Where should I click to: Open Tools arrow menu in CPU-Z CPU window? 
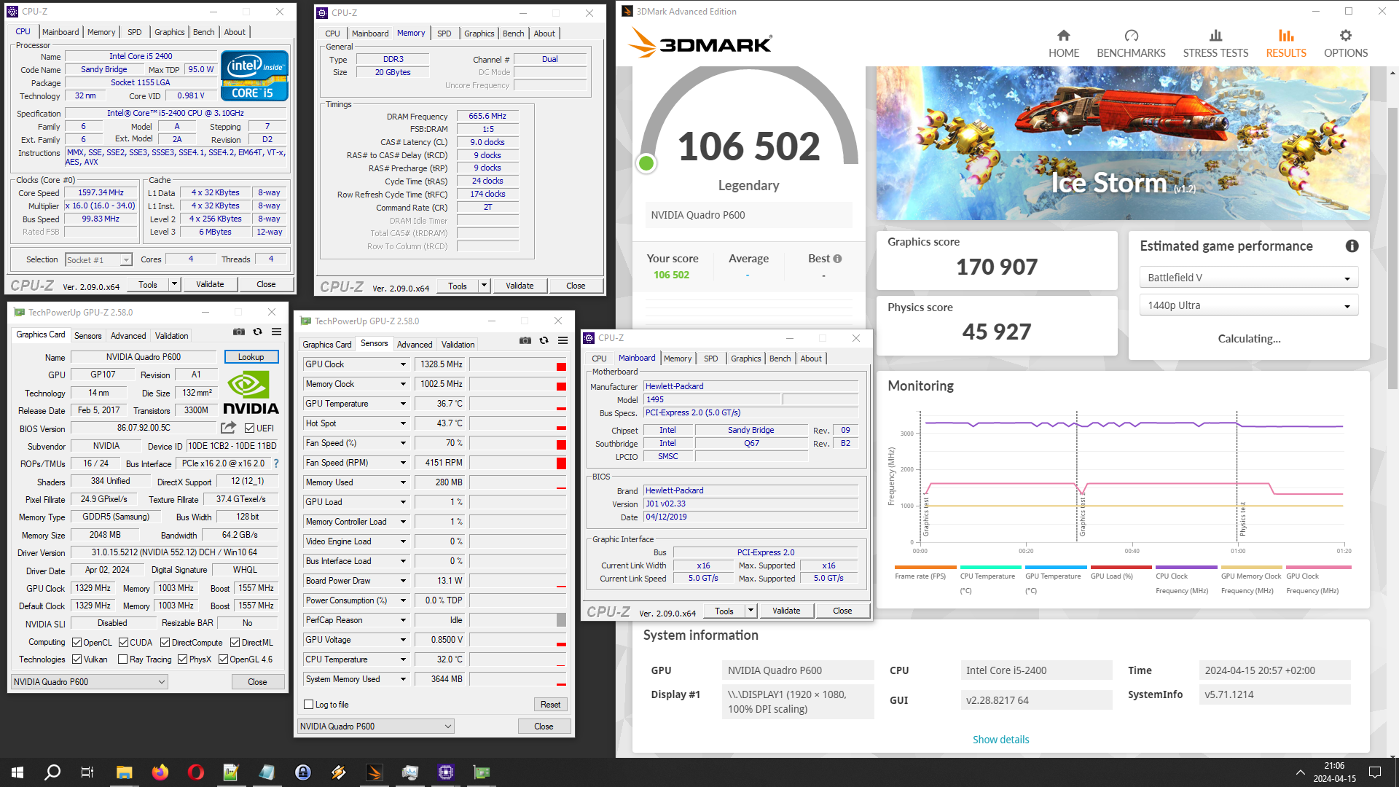[174, 284]
